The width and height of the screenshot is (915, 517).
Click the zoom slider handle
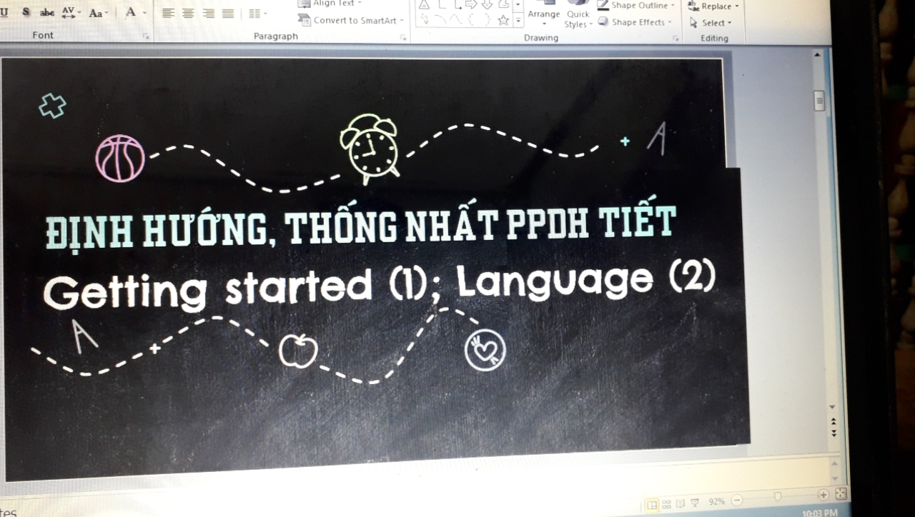point(778,496)
